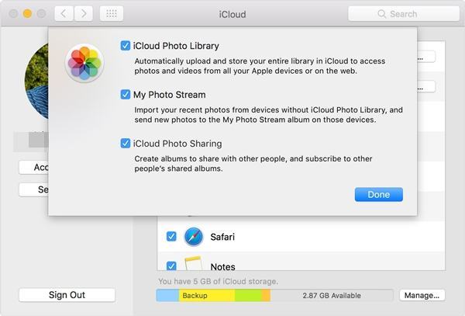
Task: Click the blue storage bar segment
Action: pyautogui.click(x=167, y=296)
